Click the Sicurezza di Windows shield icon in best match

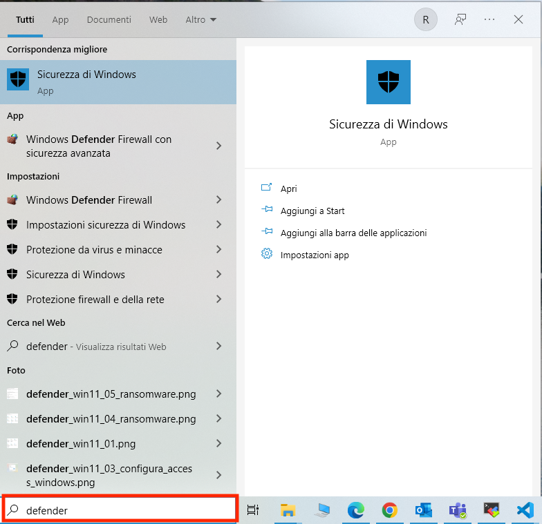(x=18, y=79)
